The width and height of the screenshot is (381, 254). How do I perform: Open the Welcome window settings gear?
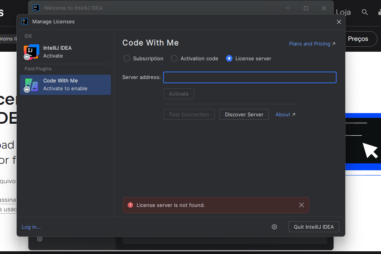coord(40,239)
